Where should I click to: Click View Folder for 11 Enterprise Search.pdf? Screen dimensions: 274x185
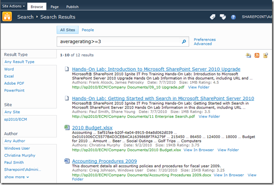(x=209, y=116)
